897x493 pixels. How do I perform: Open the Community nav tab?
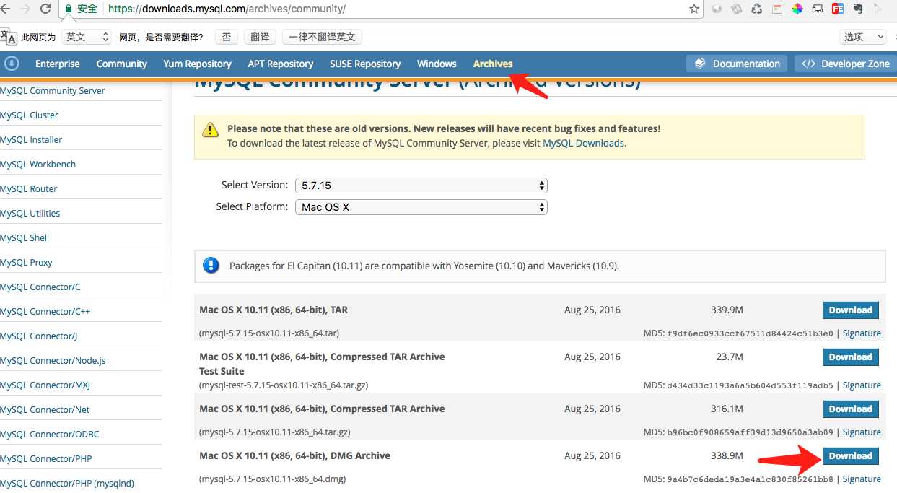pyautogui.click(x=121, y=64)
